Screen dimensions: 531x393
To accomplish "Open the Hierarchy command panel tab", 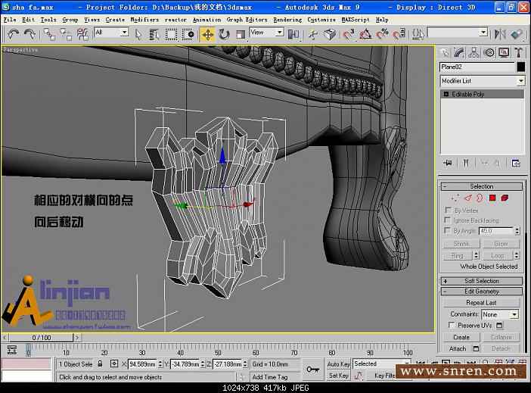I will [474, 52].
